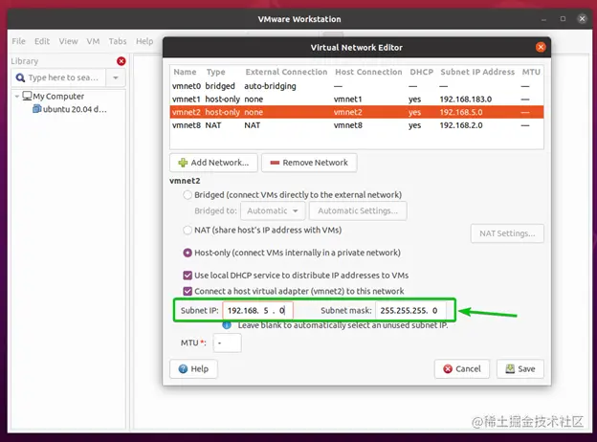The width and height of the screenshot is (597, 442).
Task: Minimize the VMware Workstation window
Action: click(543, 19)
